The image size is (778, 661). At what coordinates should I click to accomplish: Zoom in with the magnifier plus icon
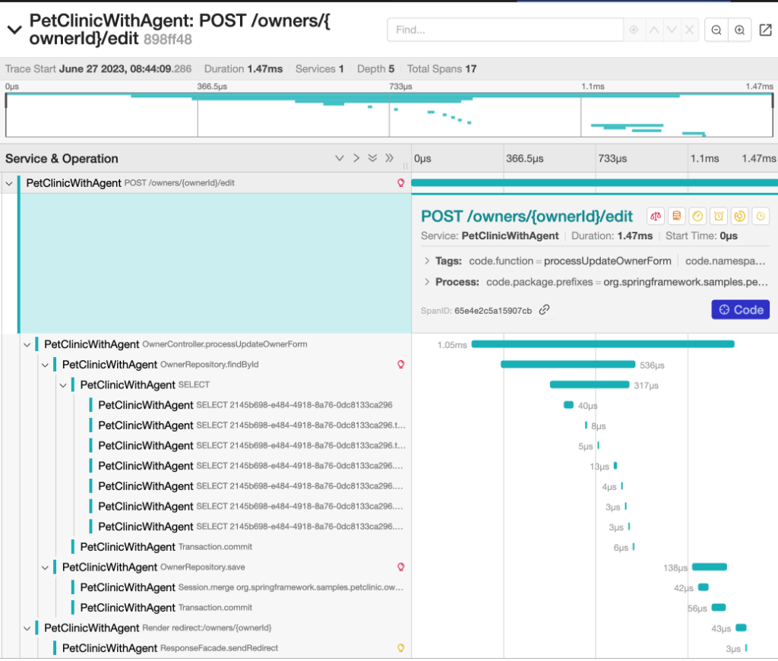pos(739,30)
